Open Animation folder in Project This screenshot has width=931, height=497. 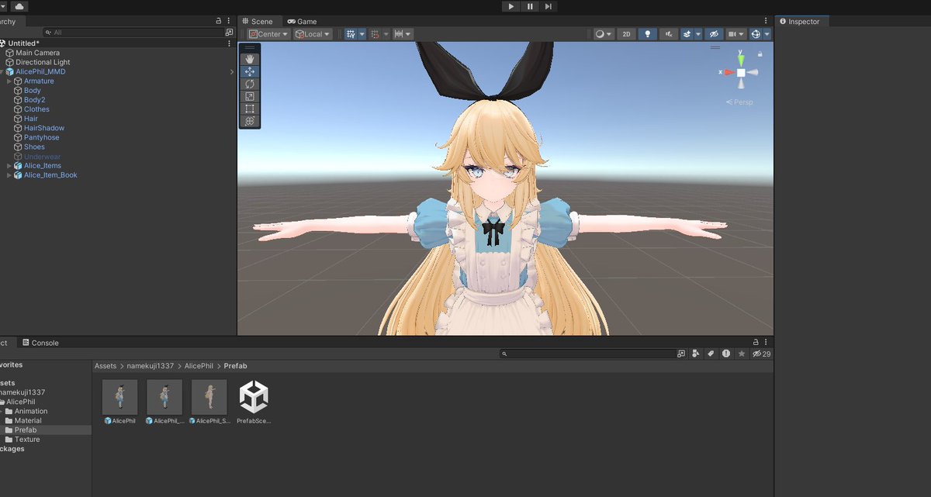tap(31, 411)
